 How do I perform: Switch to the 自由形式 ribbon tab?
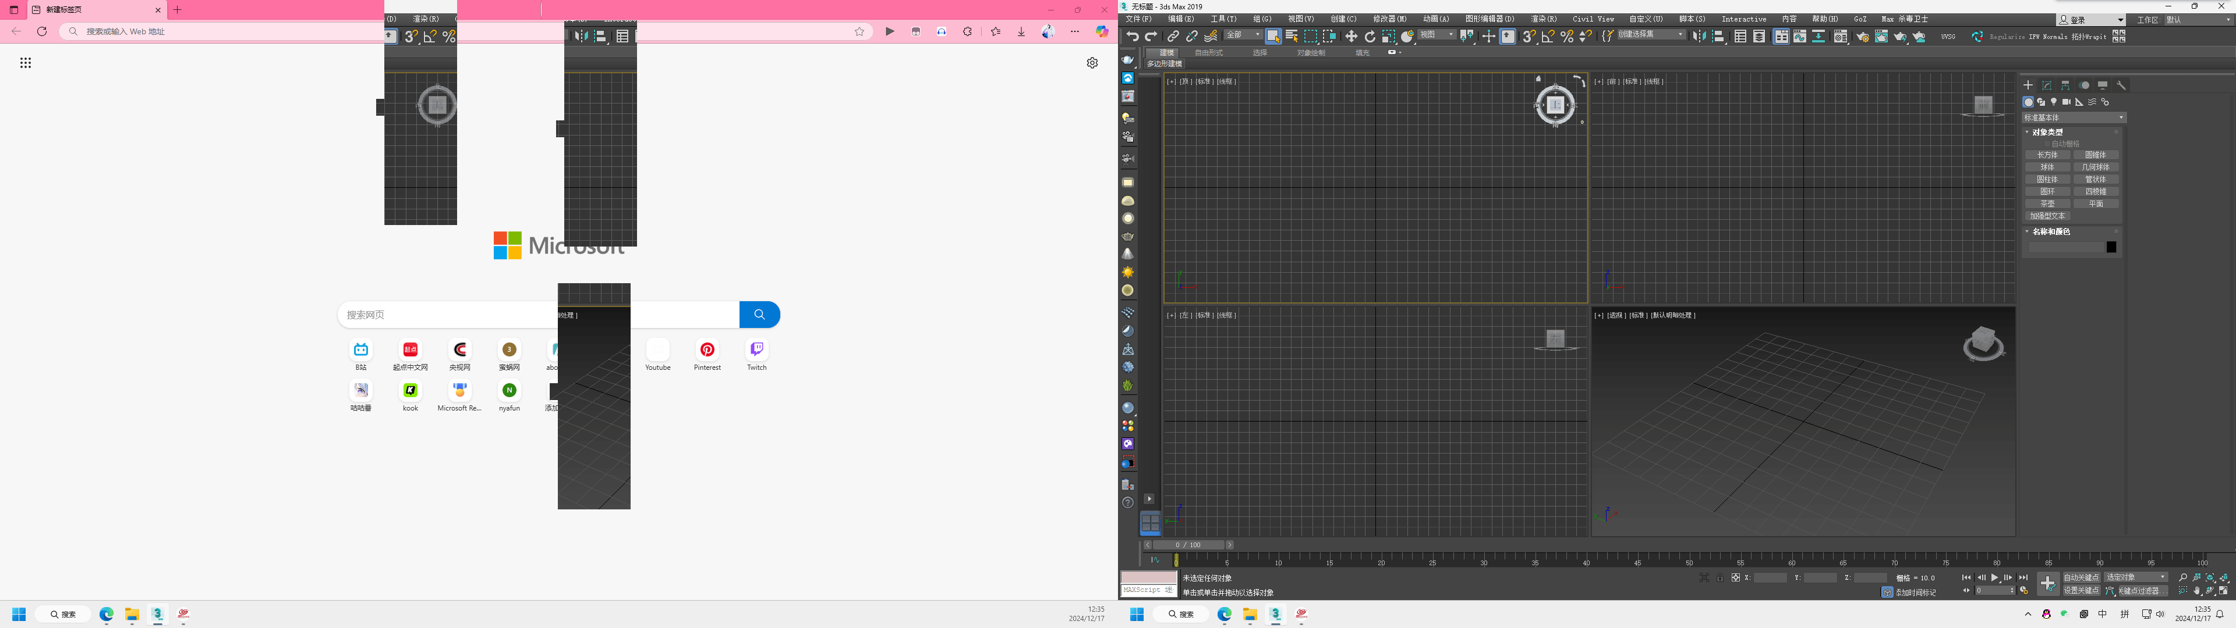click(x=1208, y=53)
